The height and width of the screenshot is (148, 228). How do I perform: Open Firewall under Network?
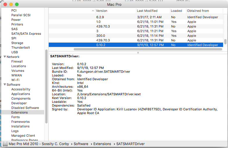click(17, 61)
